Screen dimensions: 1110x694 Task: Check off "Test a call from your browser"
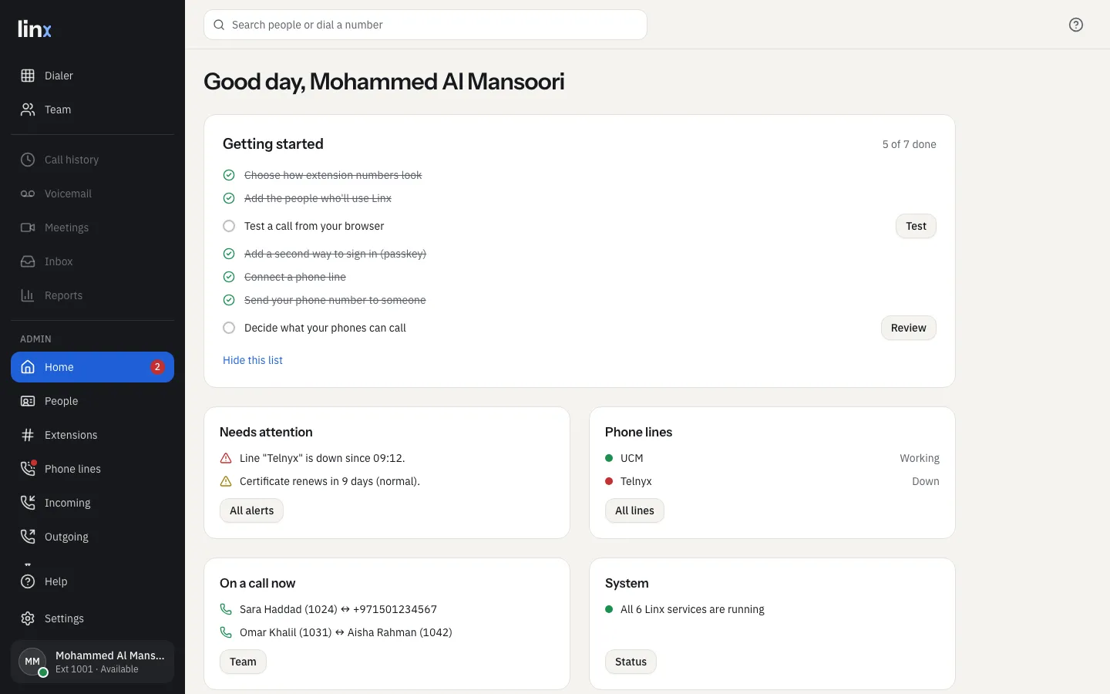(x=229, y=226)
